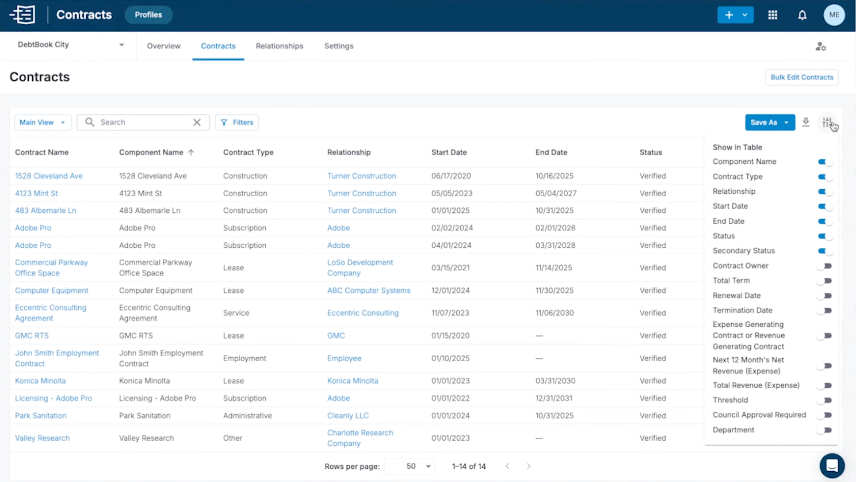Switch to the Relationships tab
Viewport: 856px width, 482px height.
click(x=280, y=46)
